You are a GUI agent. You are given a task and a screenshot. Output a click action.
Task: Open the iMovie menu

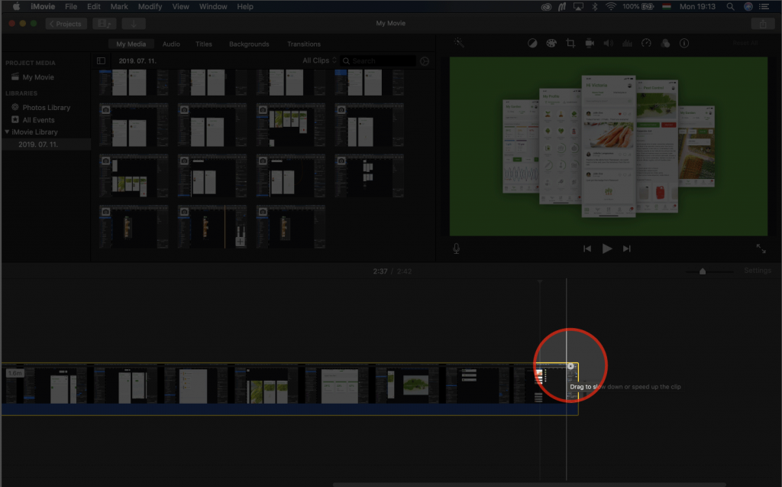click(x=43, y=6)
